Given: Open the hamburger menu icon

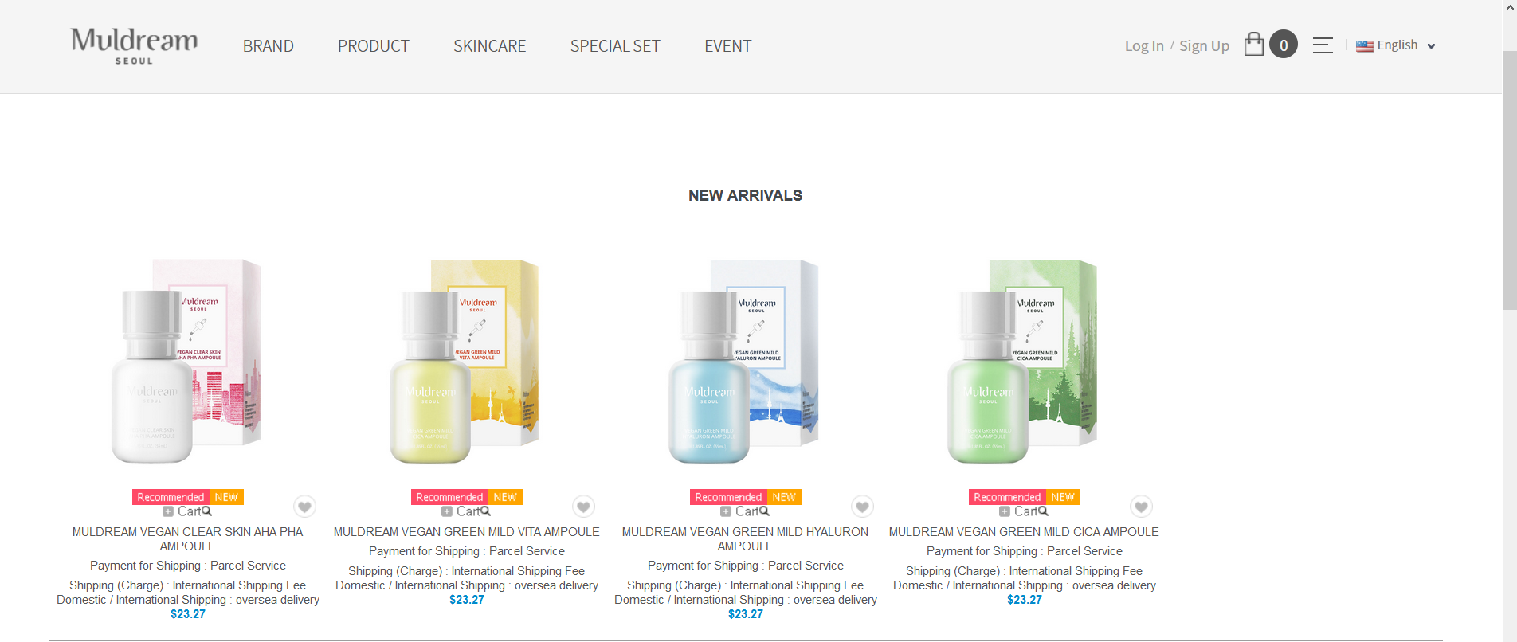Looking at the screenshot, I should (1323, 45).
